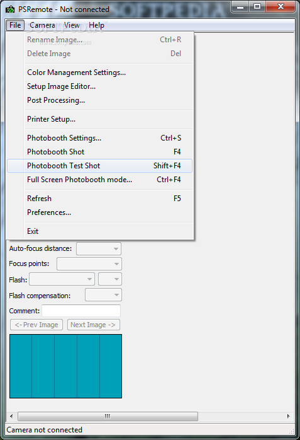Choose Color Management Settings
Viewport: 300px width, 440px height.
click(x=99, y=72)
